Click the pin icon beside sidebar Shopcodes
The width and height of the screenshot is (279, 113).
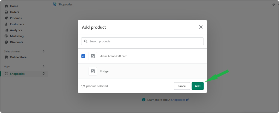point(44,74)
